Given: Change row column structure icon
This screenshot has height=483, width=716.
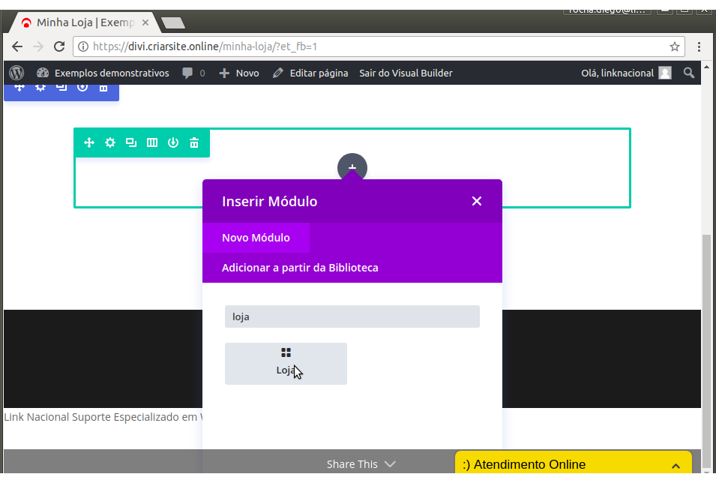Looking at the screenshot, I should coord(152,142).
